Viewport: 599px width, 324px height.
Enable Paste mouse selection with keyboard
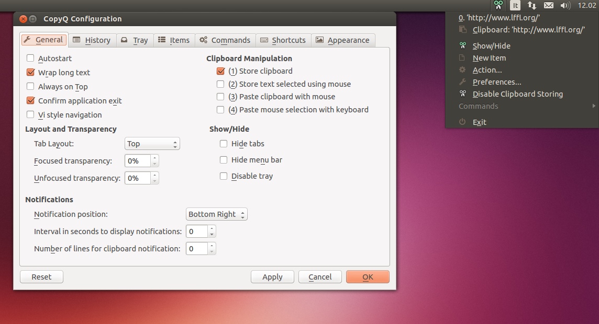[x=220, y=109]
